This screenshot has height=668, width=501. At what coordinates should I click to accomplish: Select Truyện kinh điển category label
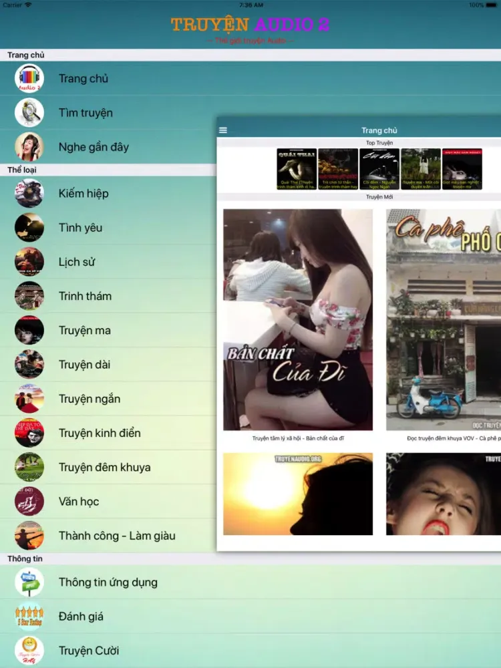tap(100, 433)
